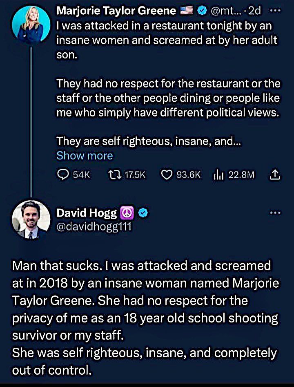Screen dimensions: 294x387
Task: Click David Hogg's blue verified checkmark
Action: (x=143, y=213)
